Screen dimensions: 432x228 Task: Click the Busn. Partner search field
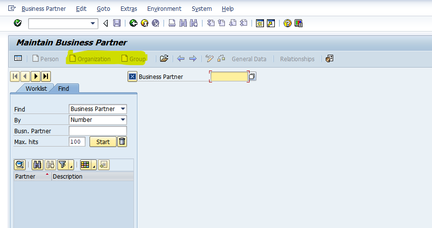tap(98, 131)
